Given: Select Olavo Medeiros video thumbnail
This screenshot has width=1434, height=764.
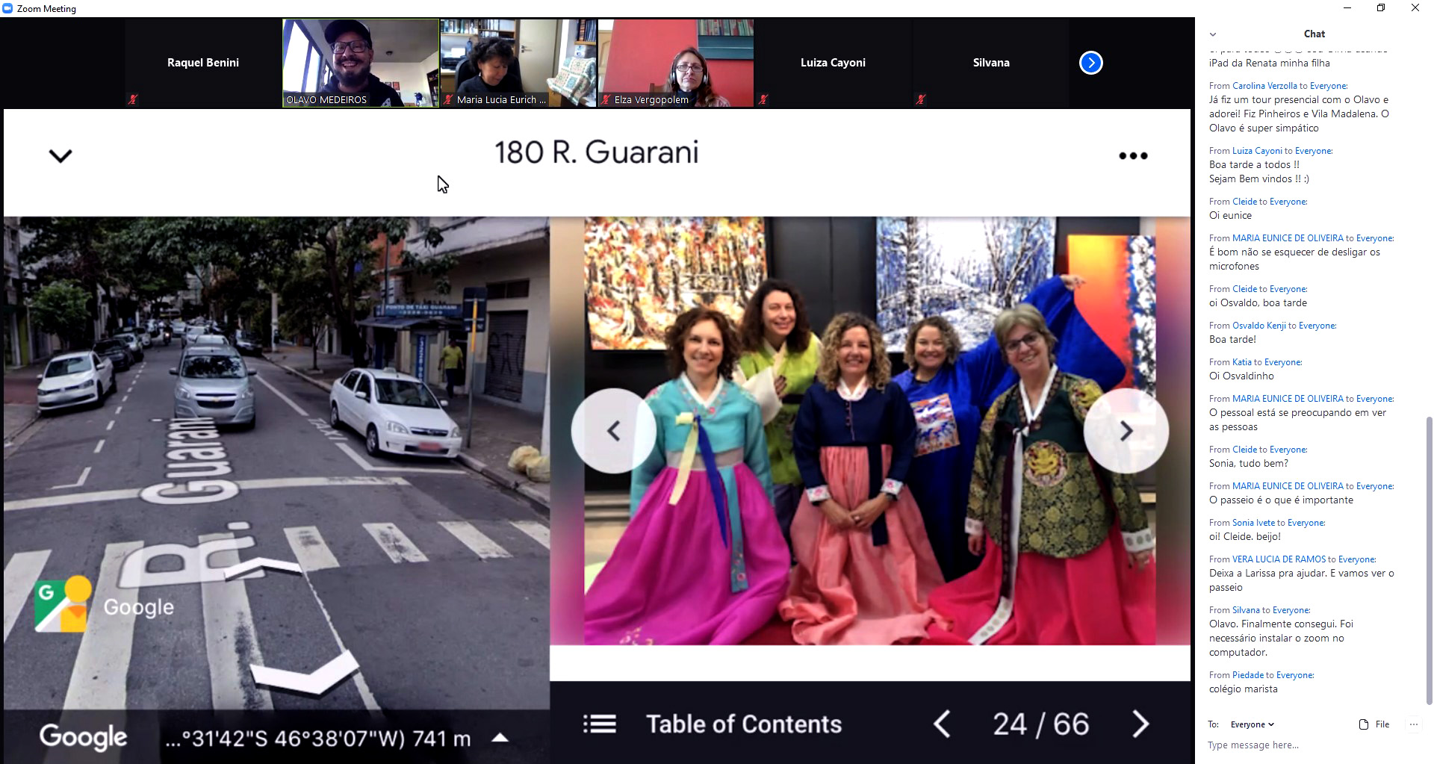Looking at the screenshot, I should tap(361, 63).
